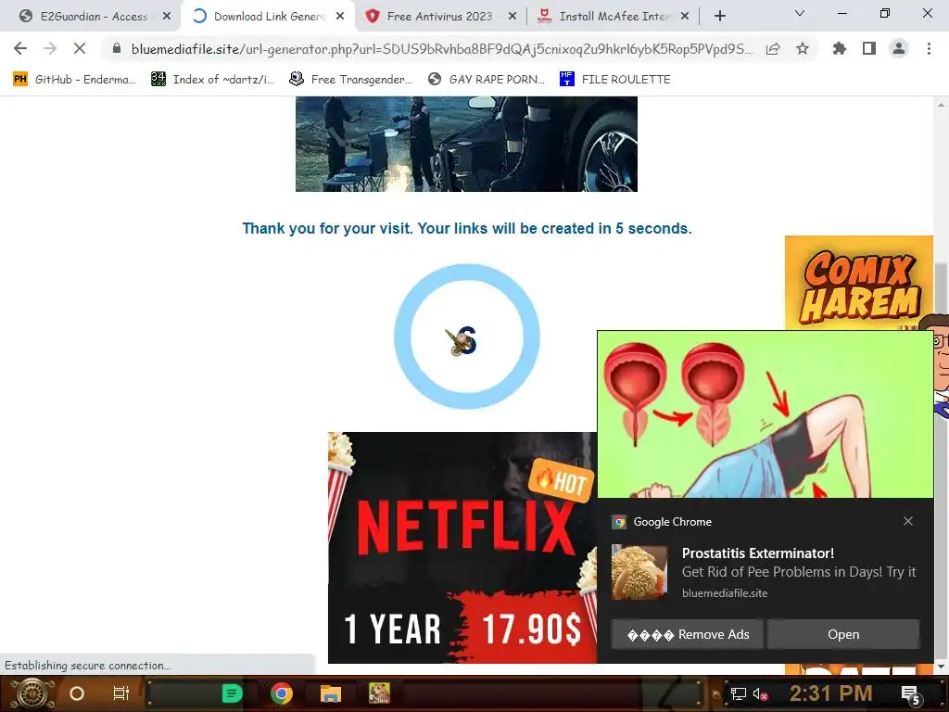Open the muted volume tray icon
This screenshot has width=949, height=712.
[760, 693]
